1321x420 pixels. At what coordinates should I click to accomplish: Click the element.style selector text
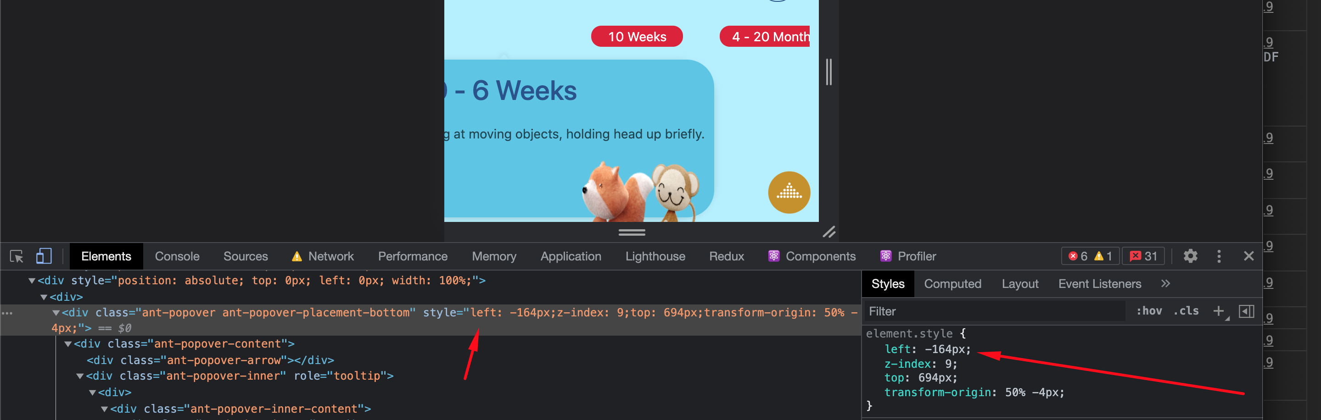(x=909, y=333)
